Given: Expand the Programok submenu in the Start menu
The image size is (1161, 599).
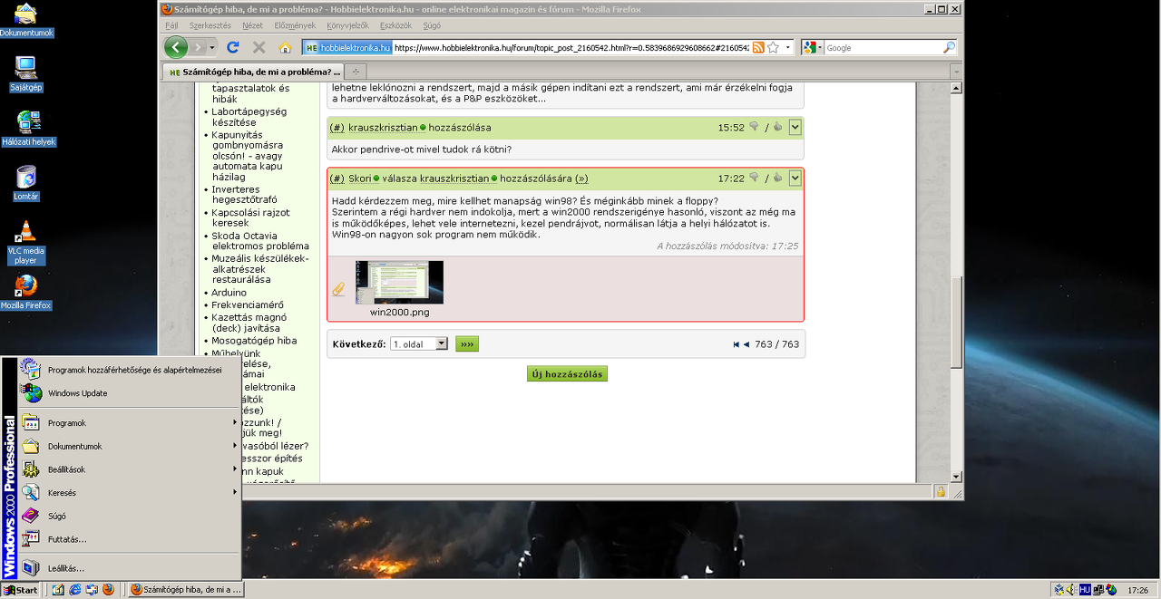Looking at the screenshot, I should point(130,423).
